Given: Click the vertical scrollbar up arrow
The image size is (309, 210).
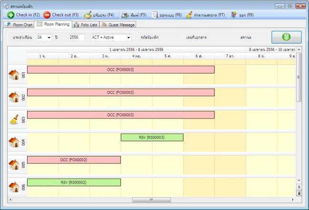Looking at the screenshot, I should pos(299,49).
